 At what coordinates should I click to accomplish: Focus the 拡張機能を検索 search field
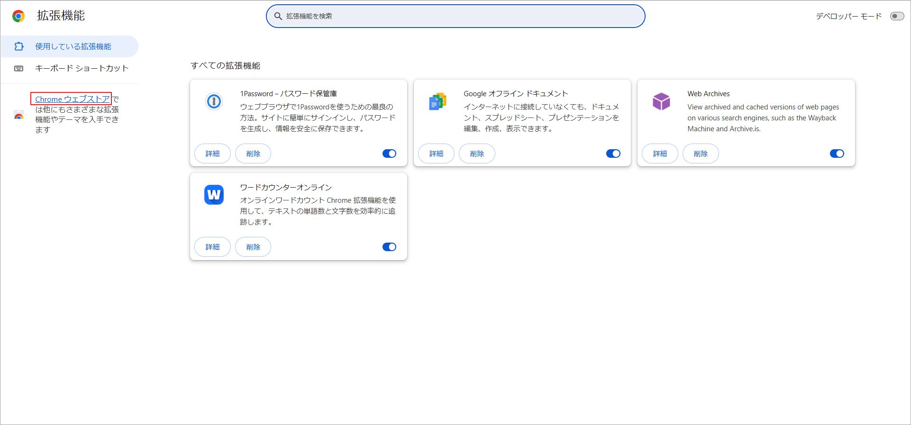(x=455, y=16)
